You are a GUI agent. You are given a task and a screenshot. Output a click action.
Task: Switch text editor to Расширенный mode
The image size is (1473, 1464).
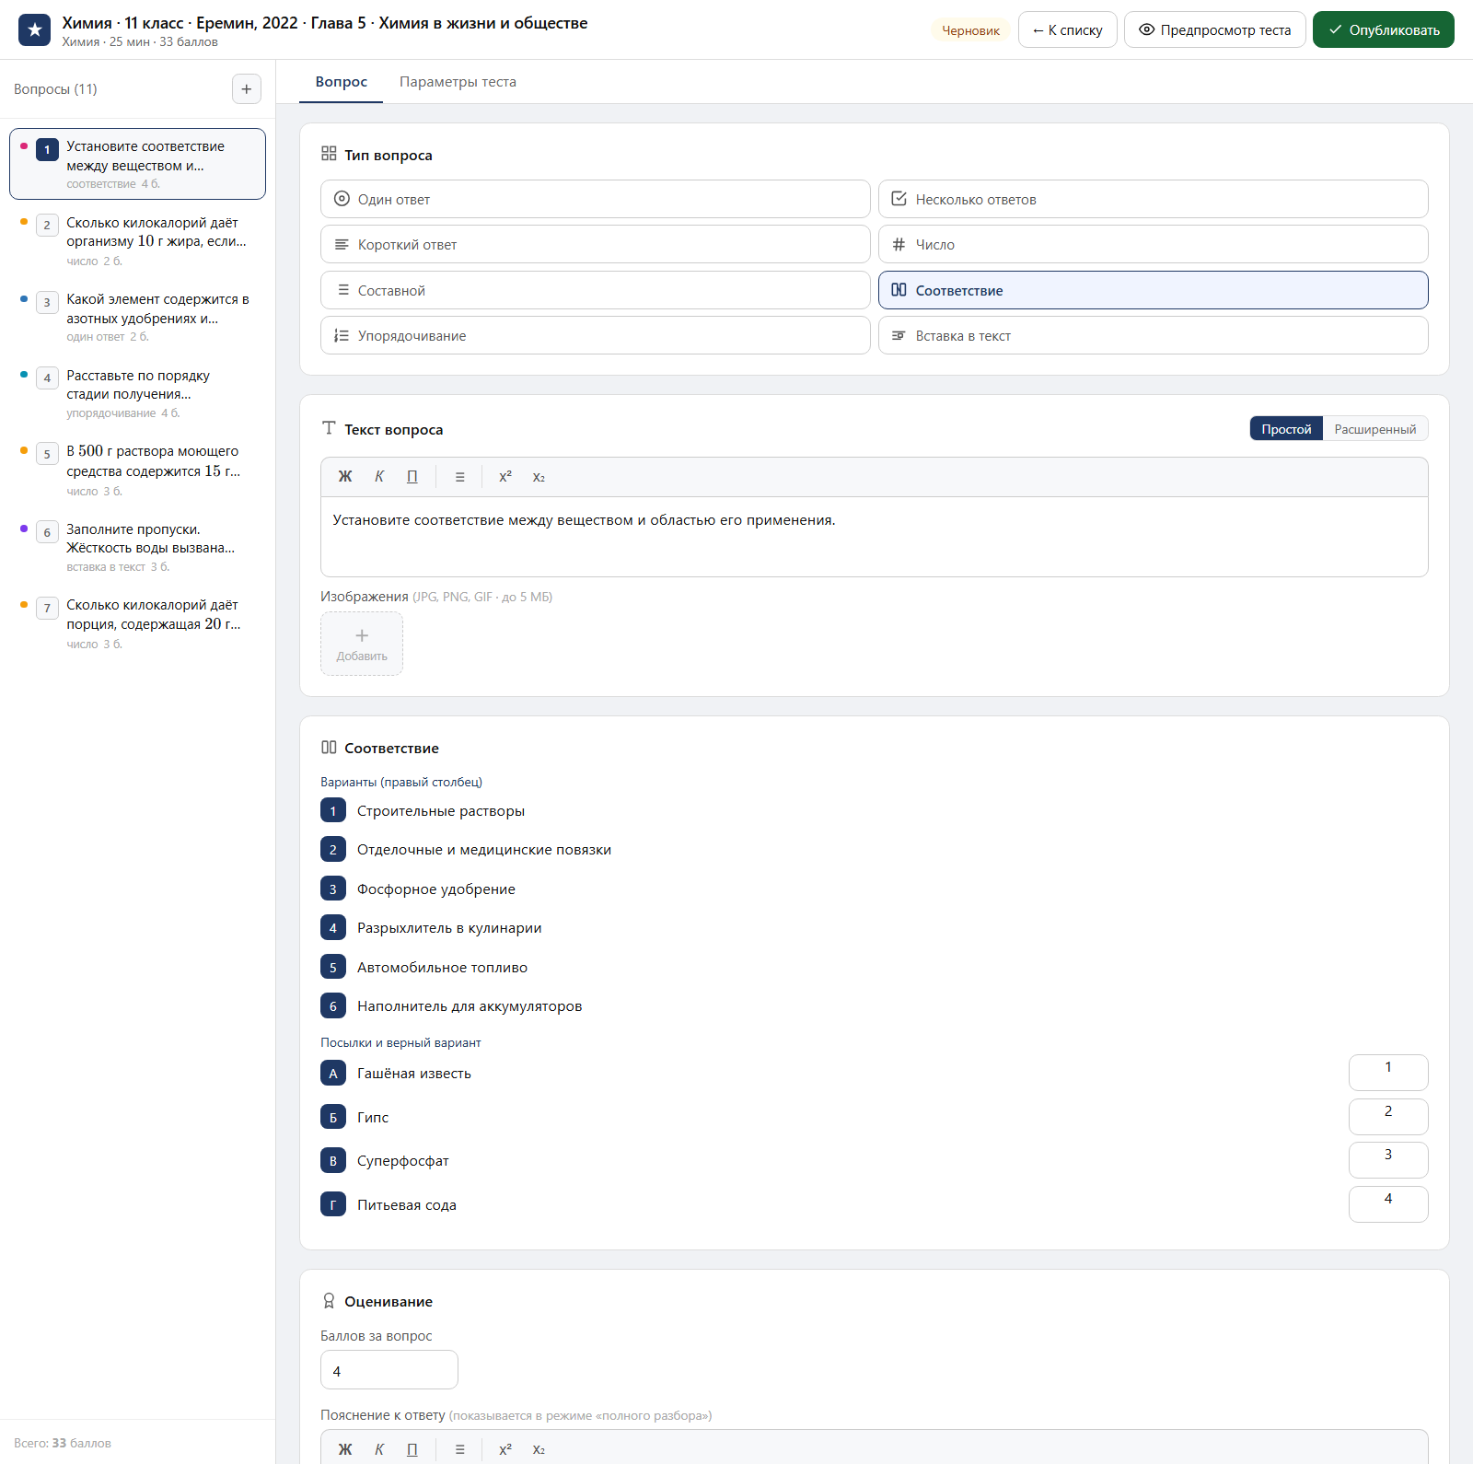tap(1375, 429)
